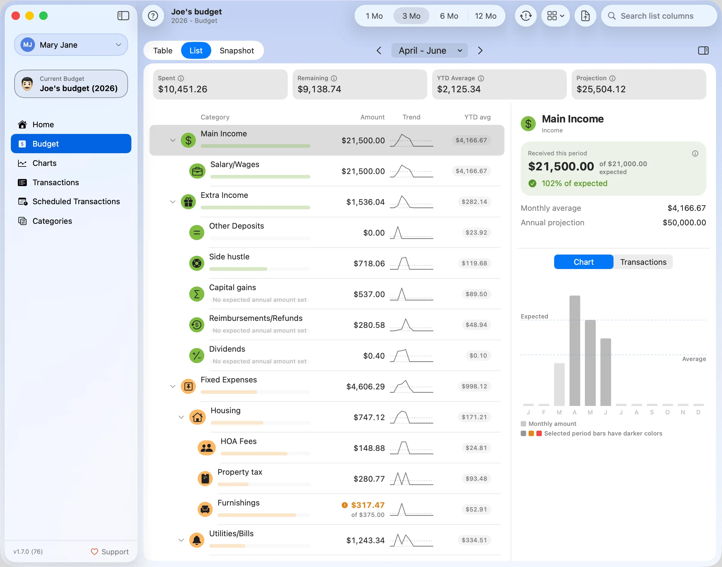The height and width of the screenshot is (567, 722).
Task: Open the Categories page
Action: coord(71,221)
